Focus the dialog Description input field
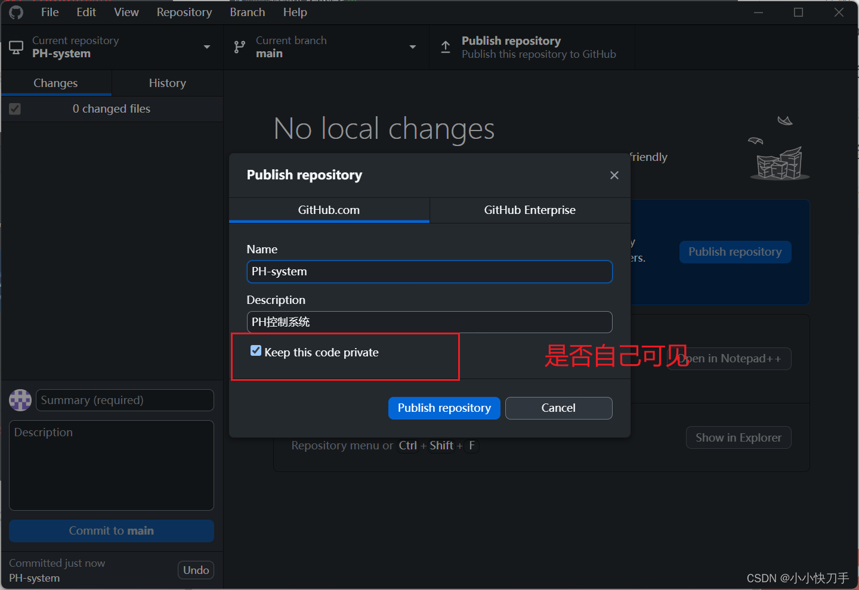 [x=429, y=322]
